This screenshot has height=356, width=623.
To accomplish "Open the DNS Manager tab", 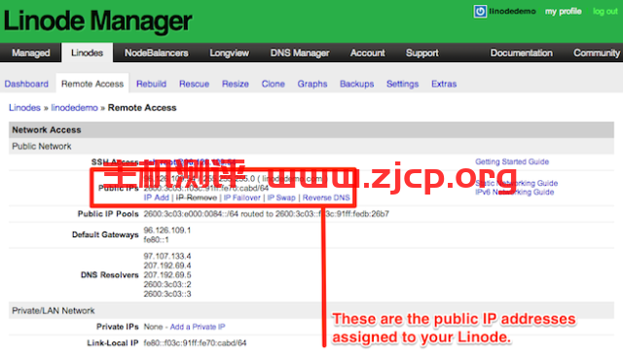I will point(300,53).
